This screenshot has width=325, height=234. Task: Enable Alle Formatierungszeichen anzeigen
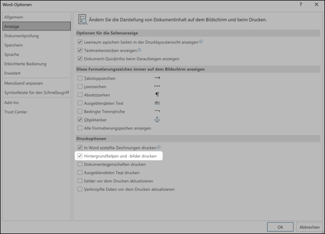[80, 128]
